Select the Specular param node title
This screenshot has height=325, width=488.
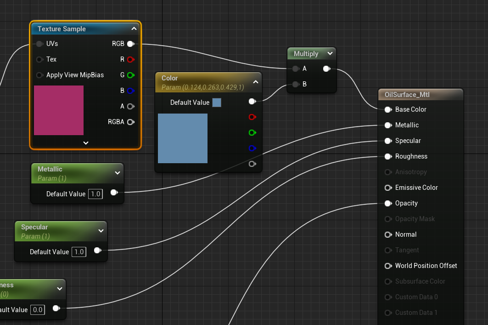coord(34,227)
